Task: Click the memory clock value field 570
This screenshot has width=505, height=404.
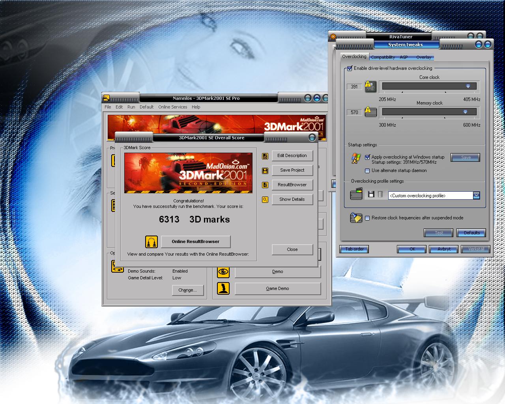Action: 354,112
